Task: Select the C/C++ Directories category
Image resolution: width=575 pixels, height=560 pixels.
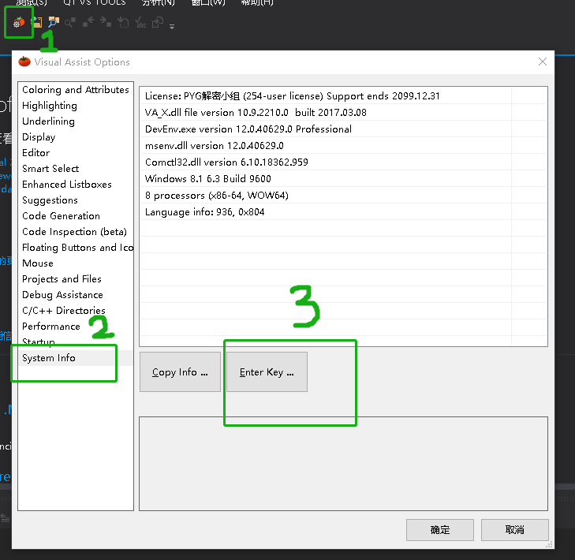Action: [76, 311]
